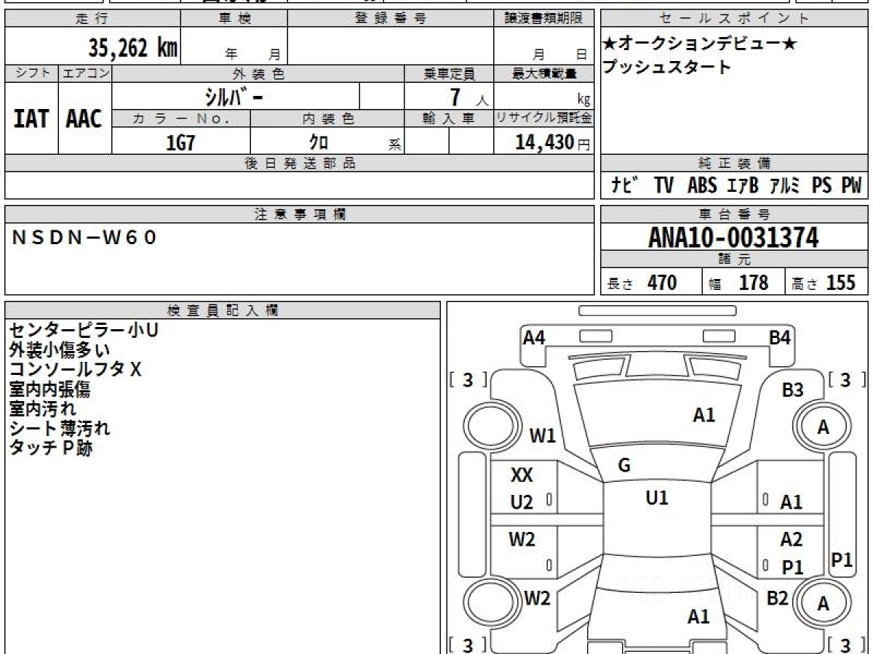Click inspector note シート薄汚れ

(60, 428)
